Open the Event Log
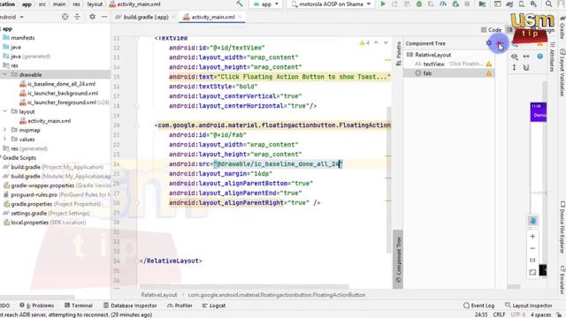 click(x=478, y=306)
